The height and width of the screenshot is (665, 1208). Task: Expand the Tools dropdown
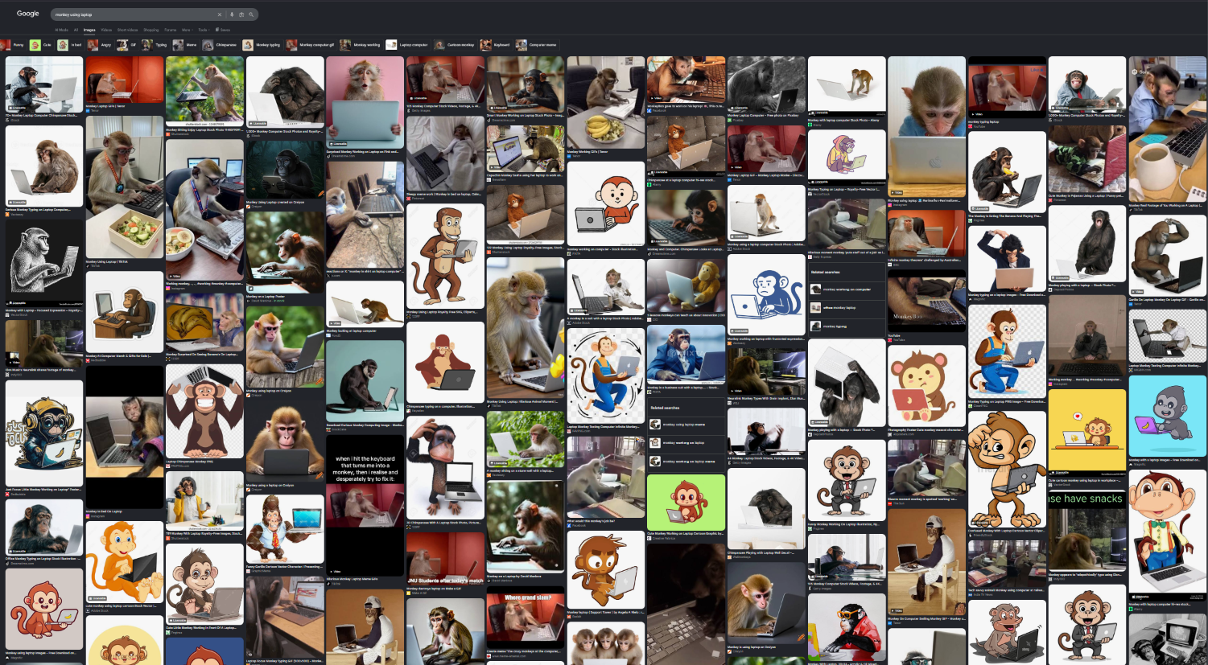[204, 30]
